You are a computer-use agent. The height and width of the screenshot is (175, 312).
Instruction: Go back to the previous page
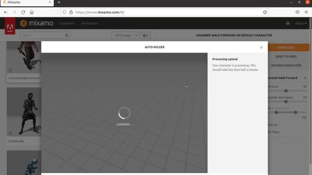(5, 12)
